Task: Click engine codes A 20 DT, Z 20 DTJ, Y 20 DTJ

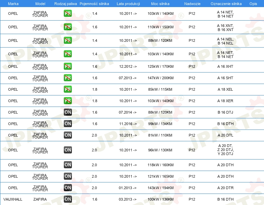Action: [x=226, y=150]
